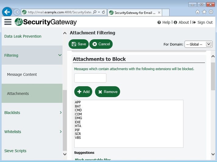Open a new blank browser tab
The height and width of the screenshot is (162, 217).
click(166, 12)
